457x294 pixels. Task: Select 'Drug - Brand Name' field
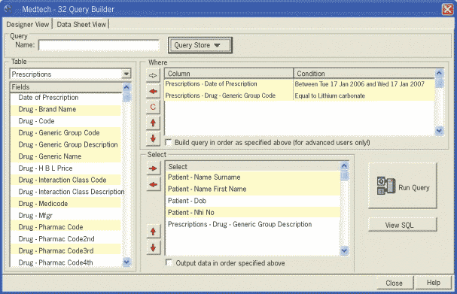pyautogui.click(x=66, y=110)
